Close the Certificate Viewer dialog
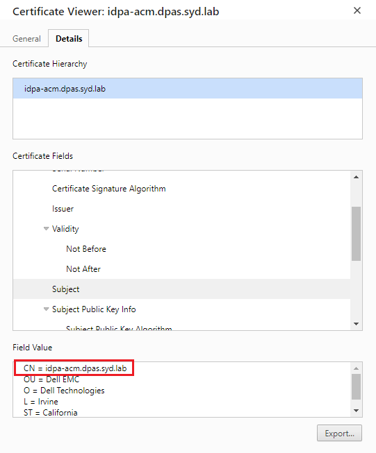The width and height of the screenshot is (376, 453). 357,10
